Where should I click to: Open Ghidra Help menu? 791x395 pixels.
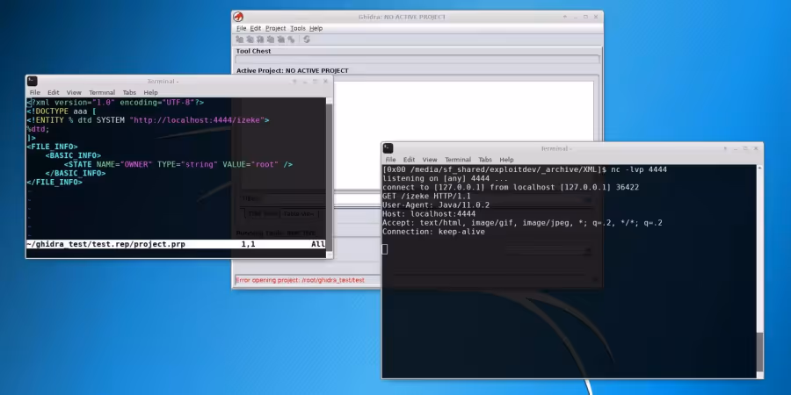coord(316,28)
